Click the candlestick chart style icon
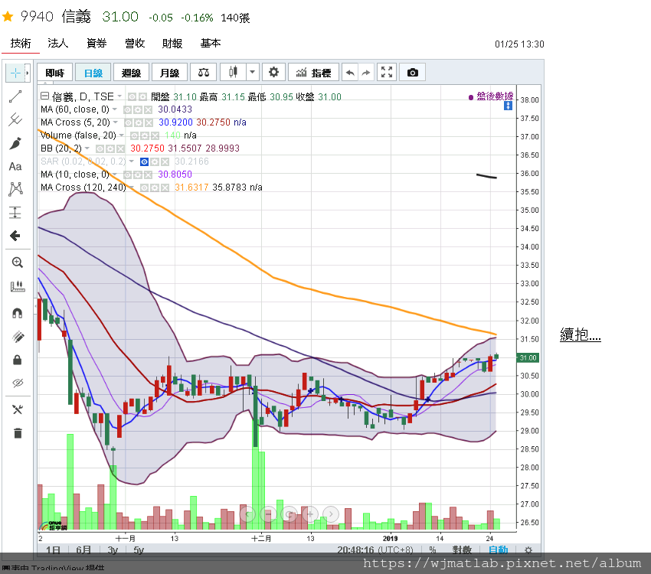This screenshot has height=574, width=651. (234, 73)
